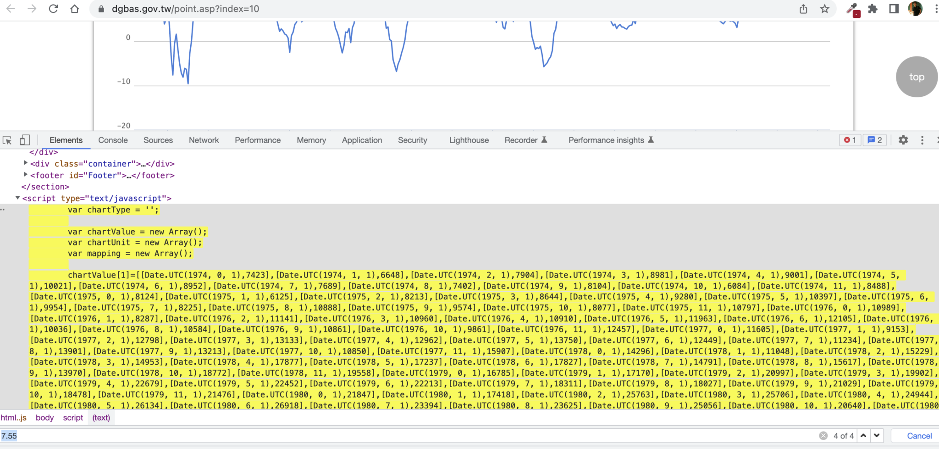
Task: Expand the div class container node
Action: click(x=26, y=163)
